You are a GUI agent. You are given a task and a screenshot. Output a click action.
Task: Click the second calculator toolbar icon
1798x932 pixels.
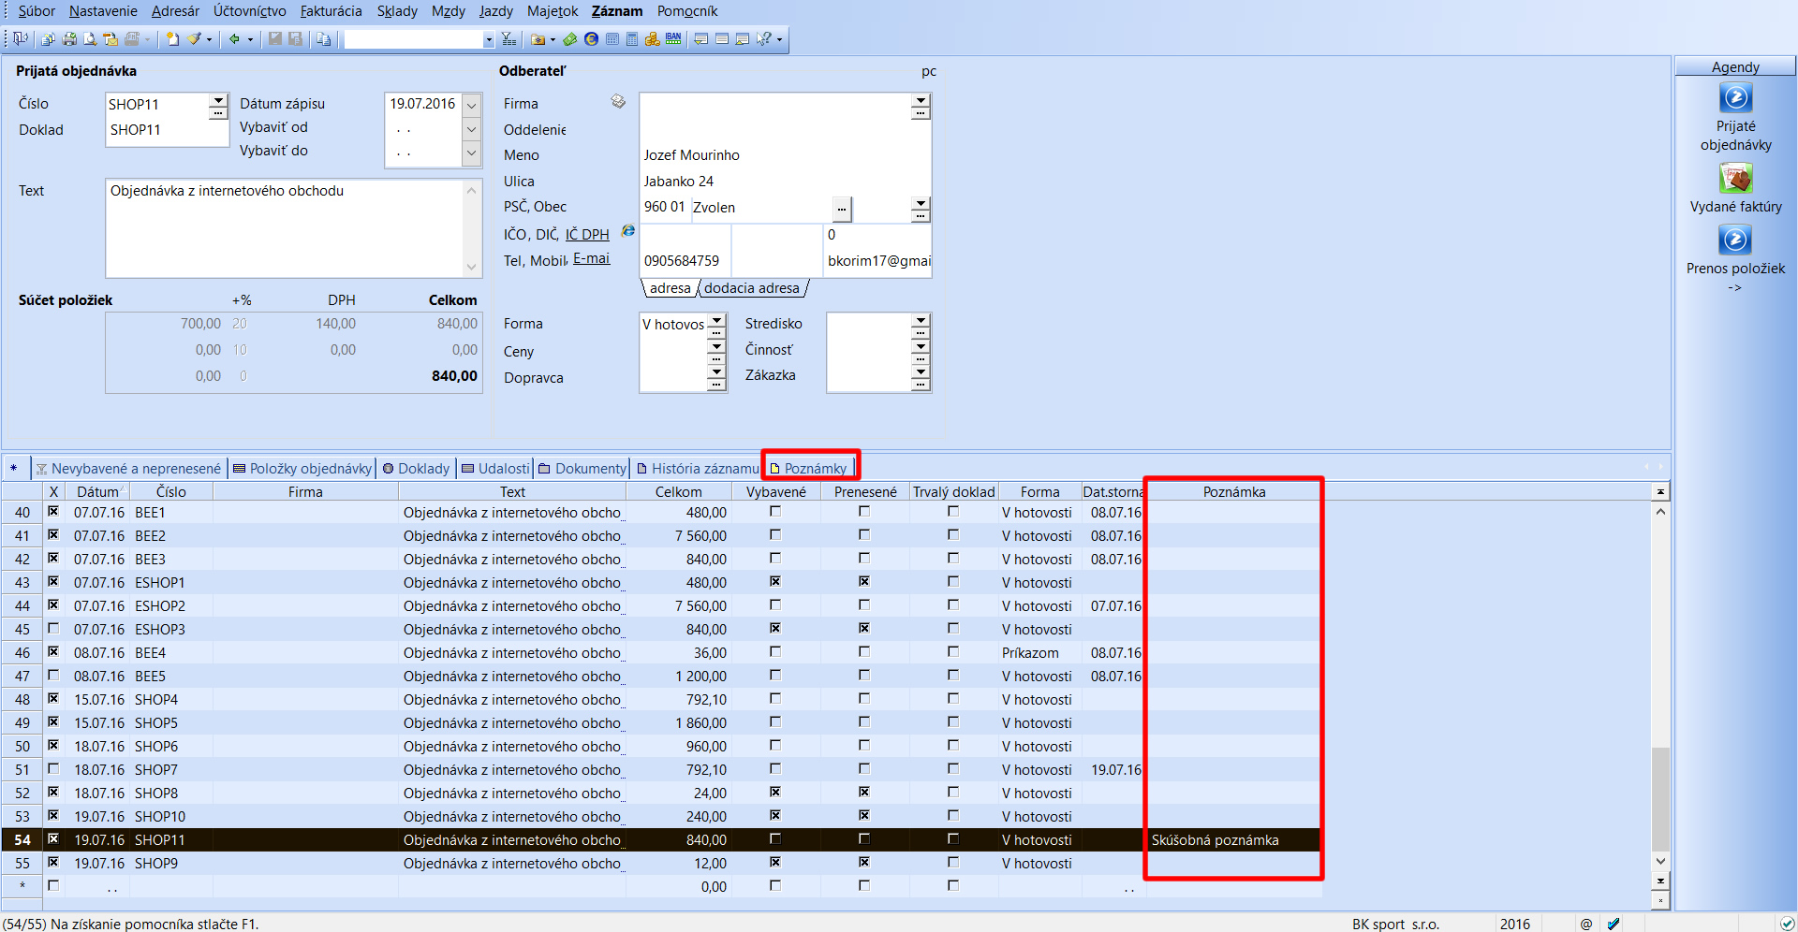coord(632,39)
